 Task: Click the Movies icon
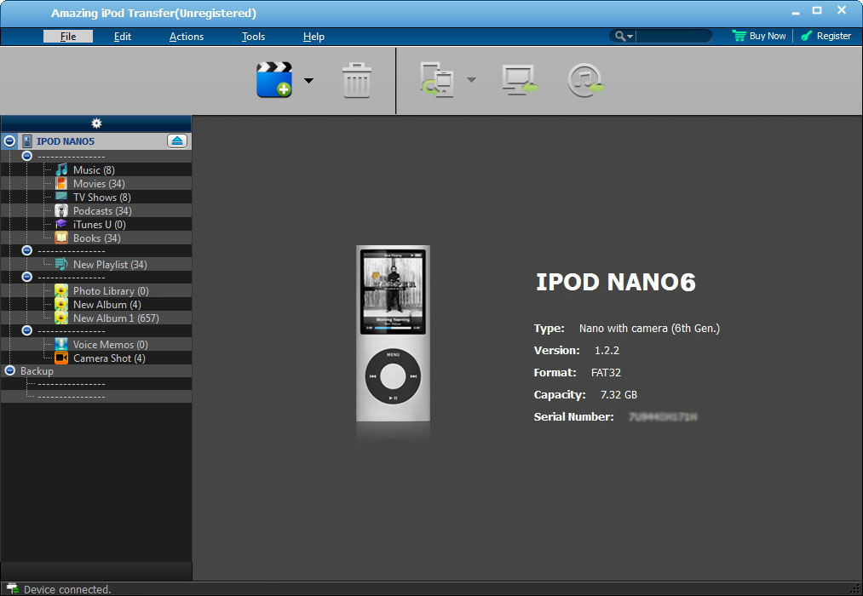pyautogui.click(x=61, y=183)
